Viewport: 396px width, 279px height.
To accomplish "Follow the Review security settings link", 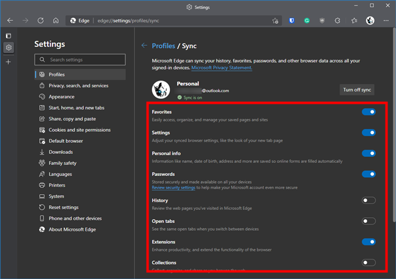I will (x=174, y=187).
